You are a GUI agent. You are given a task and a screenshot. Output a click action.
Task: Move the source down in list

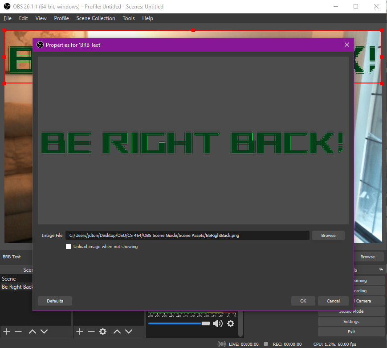pos(129,331)
